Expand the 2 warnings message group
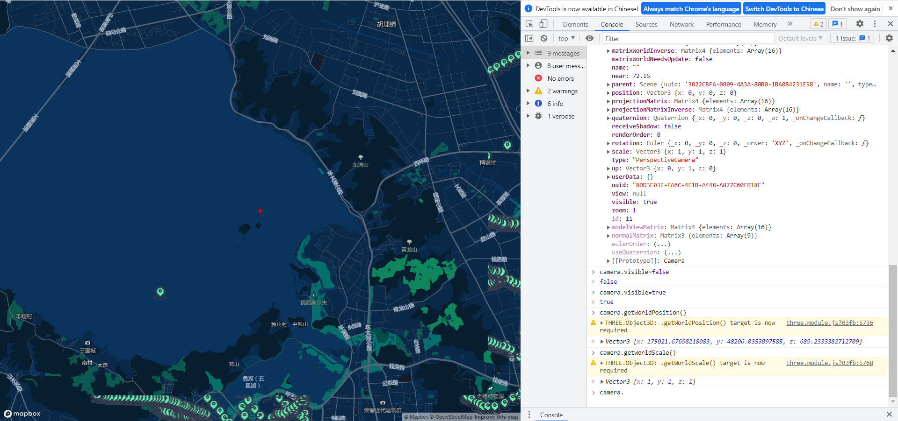Screen dimensions: 898x421 click(x=528, y=91)
